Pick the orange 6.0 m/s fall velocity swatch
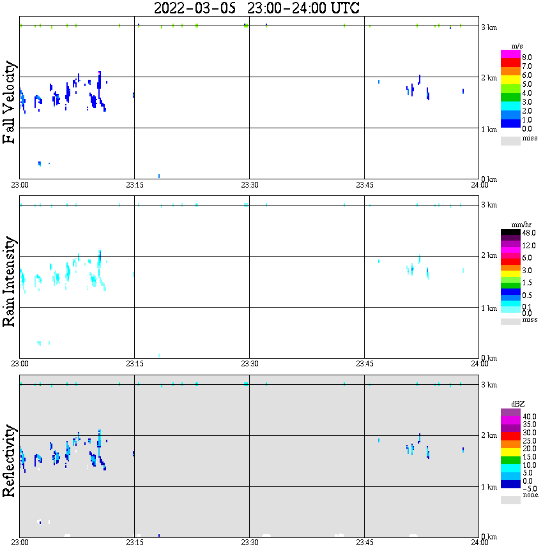The width and height of the screenshot is (543, 554). 510,71
